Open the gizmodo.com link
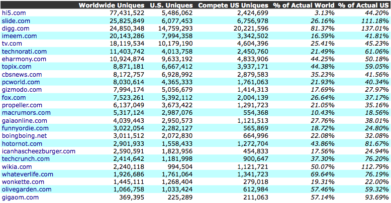 tap(22, 90)
